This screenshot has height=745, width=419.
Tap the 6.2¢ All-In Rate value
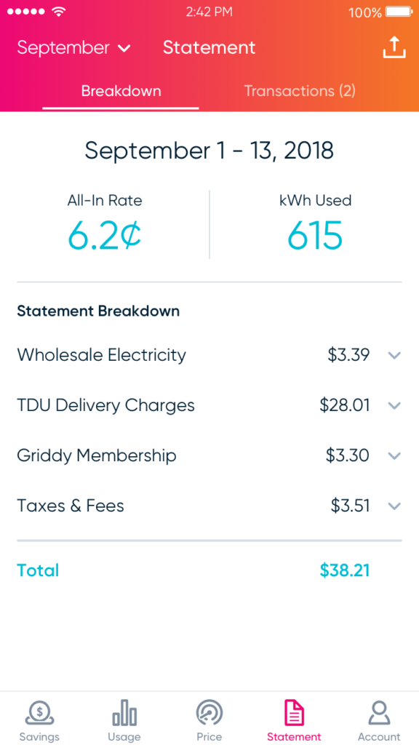[105, 236]
